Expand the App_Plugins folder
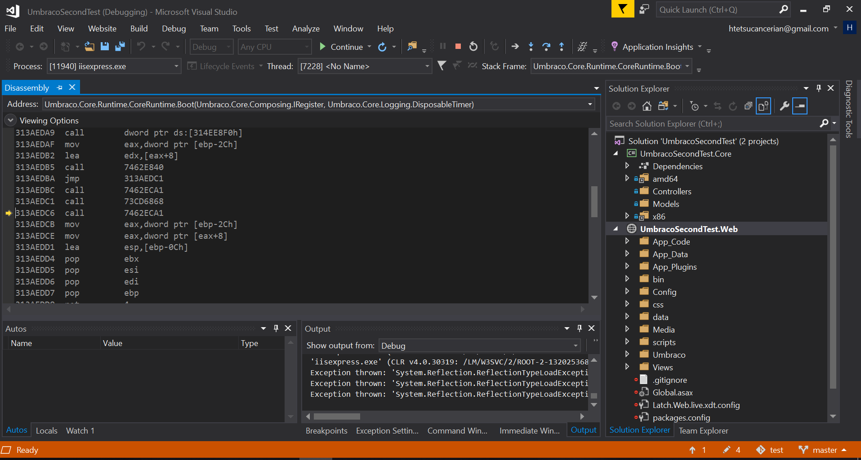861x460 pixels. [627, 266]
